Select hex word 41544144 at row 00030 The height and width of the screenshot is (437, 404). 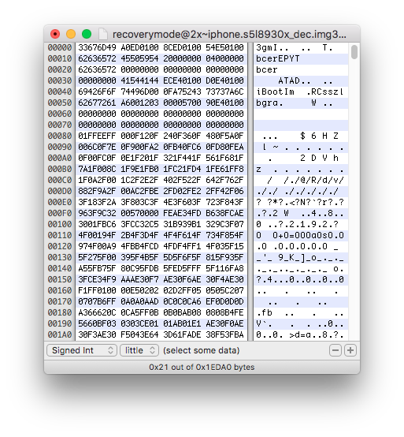point(139,80)
